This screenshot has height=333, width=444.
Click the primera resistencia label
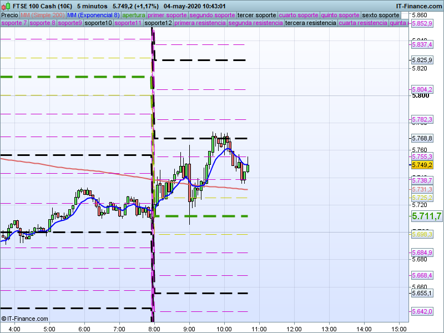tap(200, 23)
